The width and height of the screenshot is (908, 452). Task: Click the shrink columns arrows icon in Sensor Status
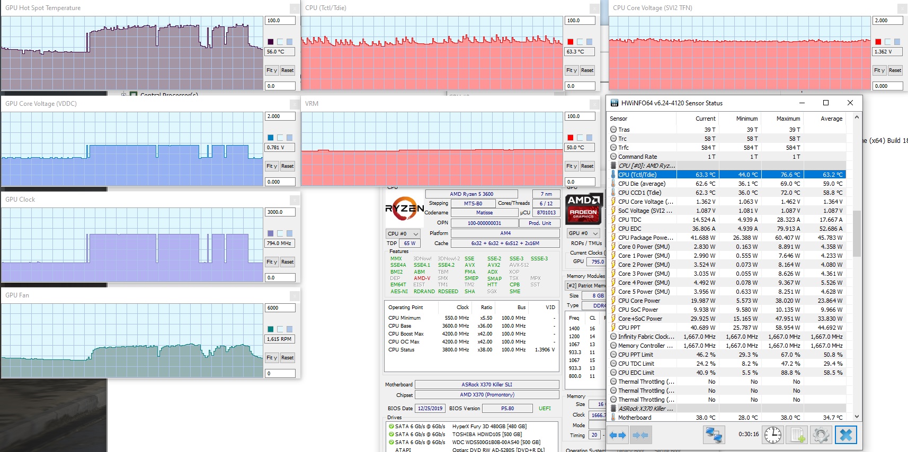point(640,435)
